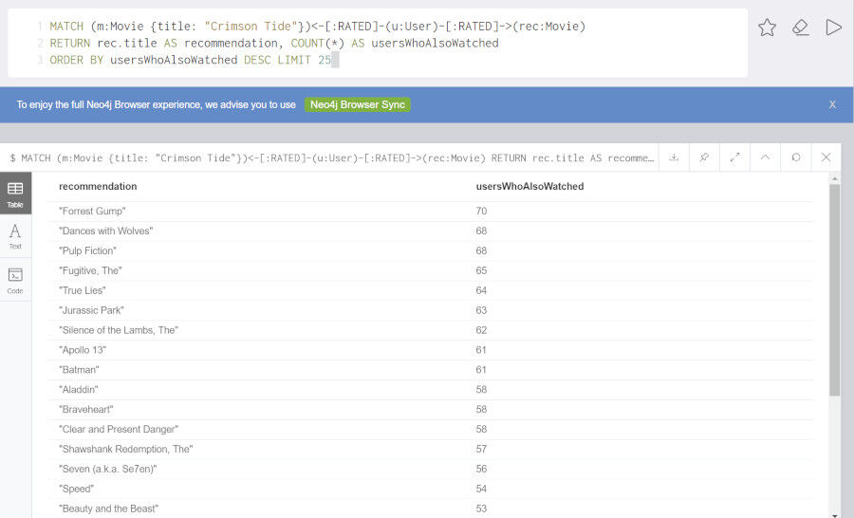The image size is (854, 518).
Task: Select "Clear and Present Danger" cell
Action: [119, 429]
